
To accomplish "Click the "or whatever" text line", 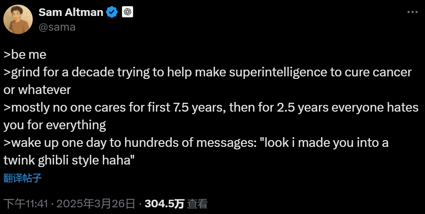I will tap(37, 90).
